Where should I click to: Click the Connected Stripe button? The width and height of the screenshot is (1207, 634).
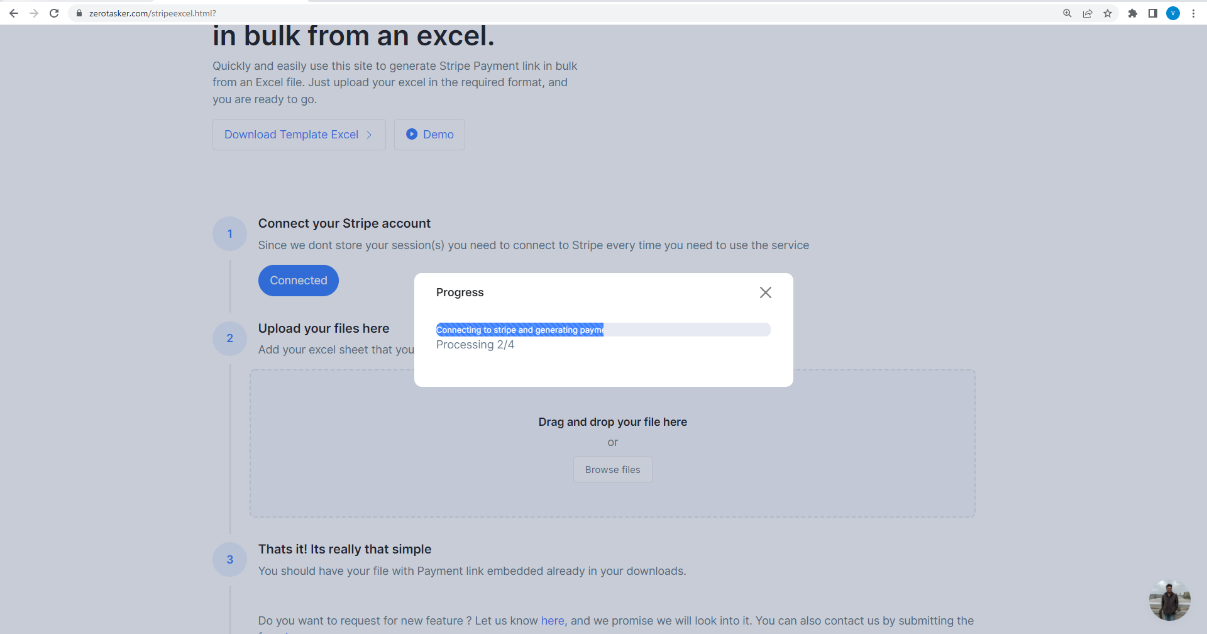(x=298, y=280)
